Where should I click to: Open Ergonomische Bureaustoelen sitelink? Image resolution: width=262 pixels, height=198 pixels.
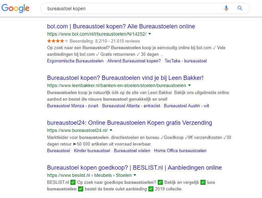click(x=75, y=61)
